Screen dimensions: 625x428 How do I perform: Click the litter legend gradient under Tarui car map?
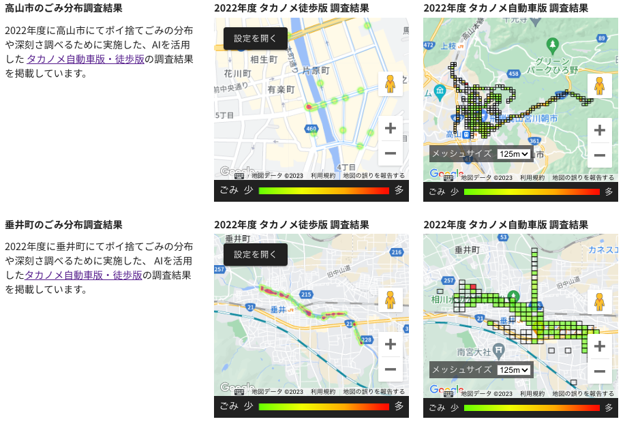pyautogui.click(x=532, y=408)
